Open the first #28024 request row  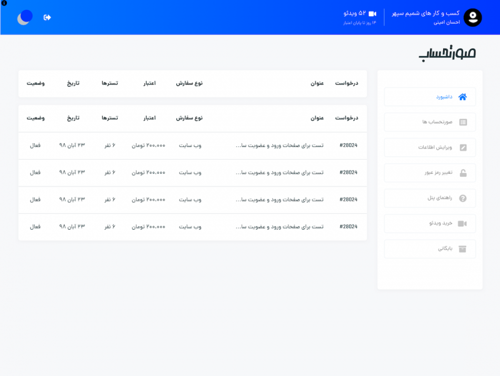click(193, 145)
